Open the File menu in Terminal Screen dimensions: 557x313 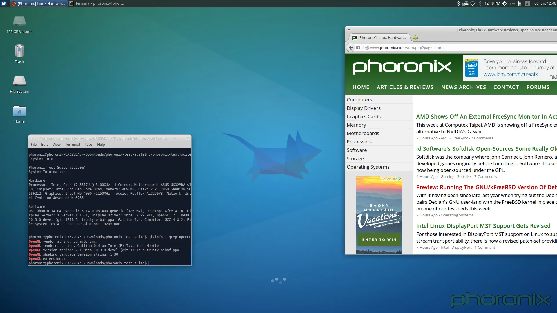pos(34,144)
